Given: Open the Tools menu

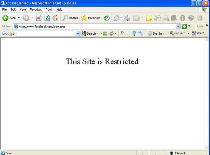Looking at the screenshot, I should [x=49, y=9].
